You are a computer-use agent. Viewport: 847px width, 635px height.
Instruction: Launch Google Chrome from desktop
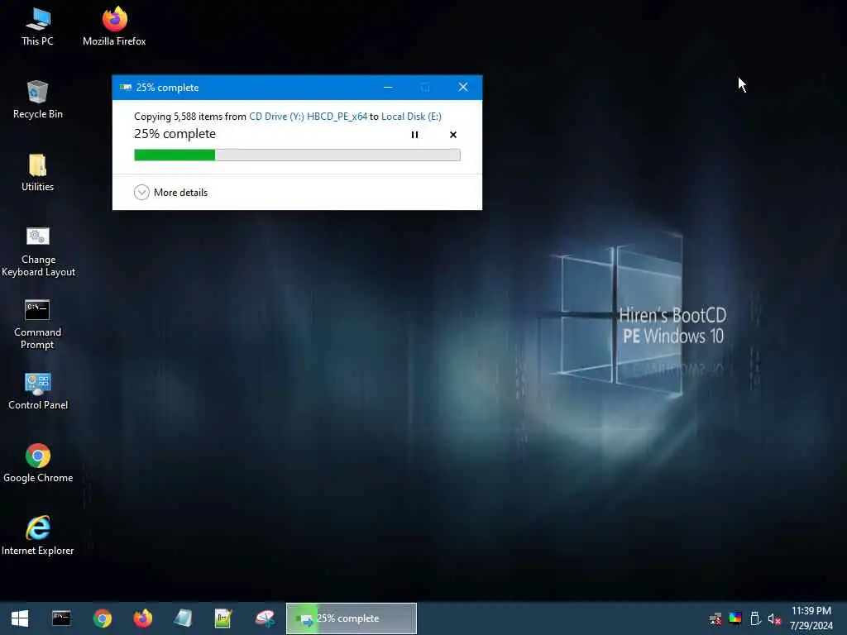click(x=38, y=464)
